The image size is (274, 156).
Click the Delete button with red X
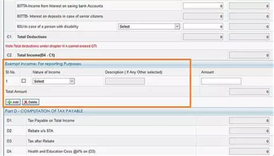pos(30,102)
